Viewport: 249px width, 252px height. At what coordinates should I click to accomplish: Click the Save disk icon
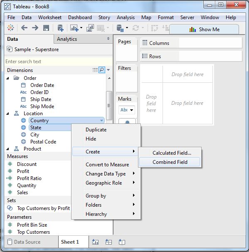pyautogui.click(x=46, y=28)
